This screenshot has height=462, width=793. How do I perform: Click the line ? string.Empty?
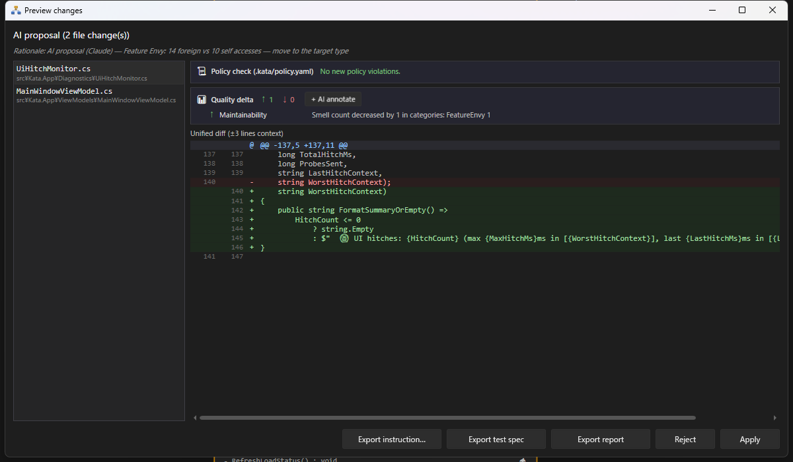click(484, 228)
